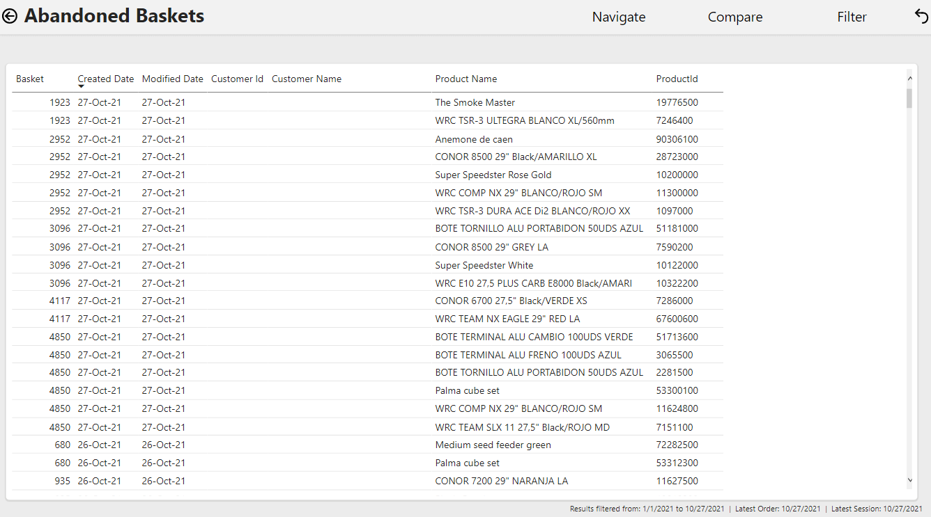This screenshot has width=931, height=517.
Task: Click the table's scroll up arrow
Action: point(909,77)
